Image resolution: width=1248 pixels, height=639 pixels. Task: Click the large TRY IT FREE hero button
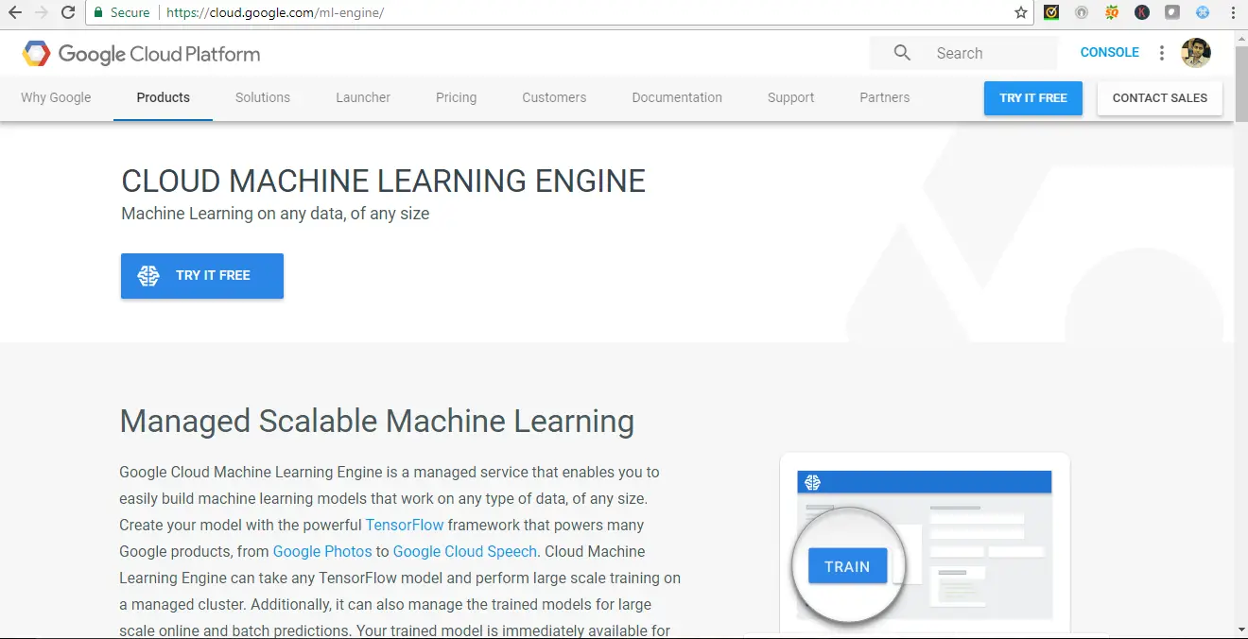pos(202,275)
